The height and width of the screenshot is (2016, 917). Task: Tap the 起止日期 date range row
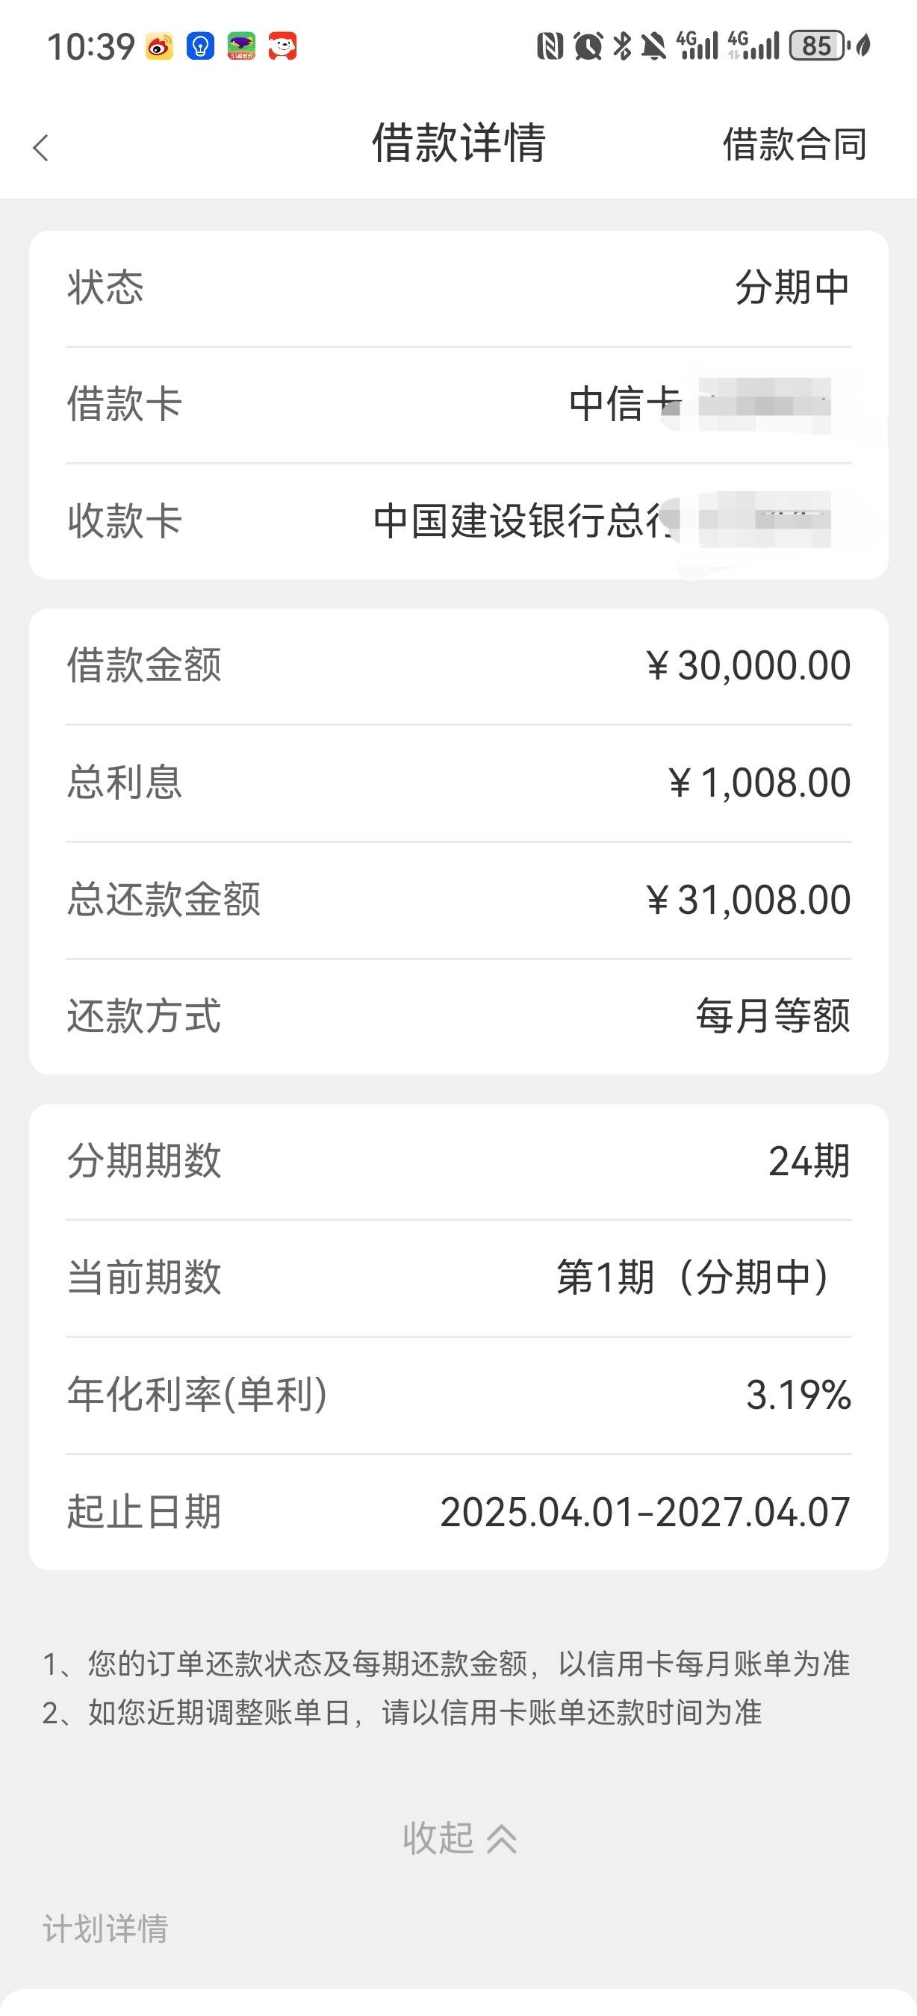[x=458, y=1512]
